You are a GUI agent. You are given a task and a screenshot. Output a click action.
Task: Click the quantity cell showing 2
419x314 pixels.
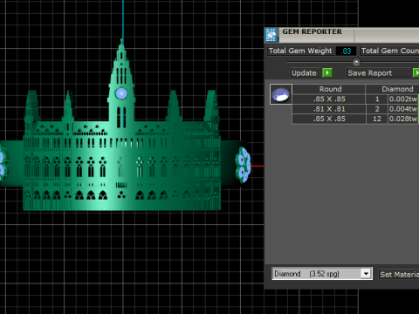[x=377, y=109]
